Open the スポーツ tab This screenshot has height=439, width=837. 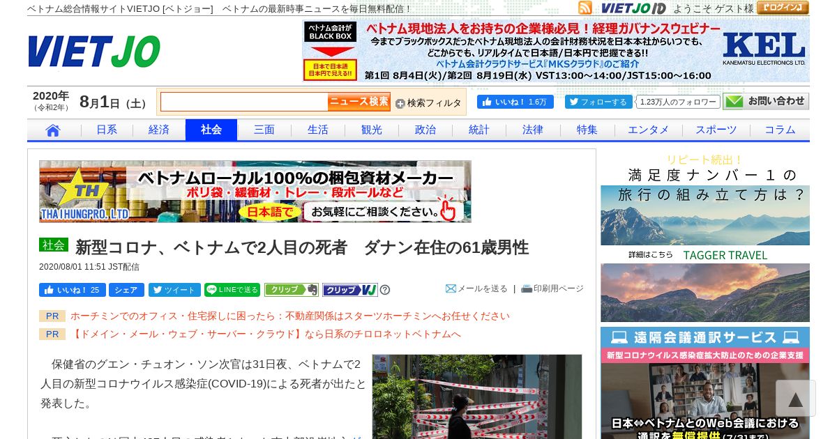point(716,130)
